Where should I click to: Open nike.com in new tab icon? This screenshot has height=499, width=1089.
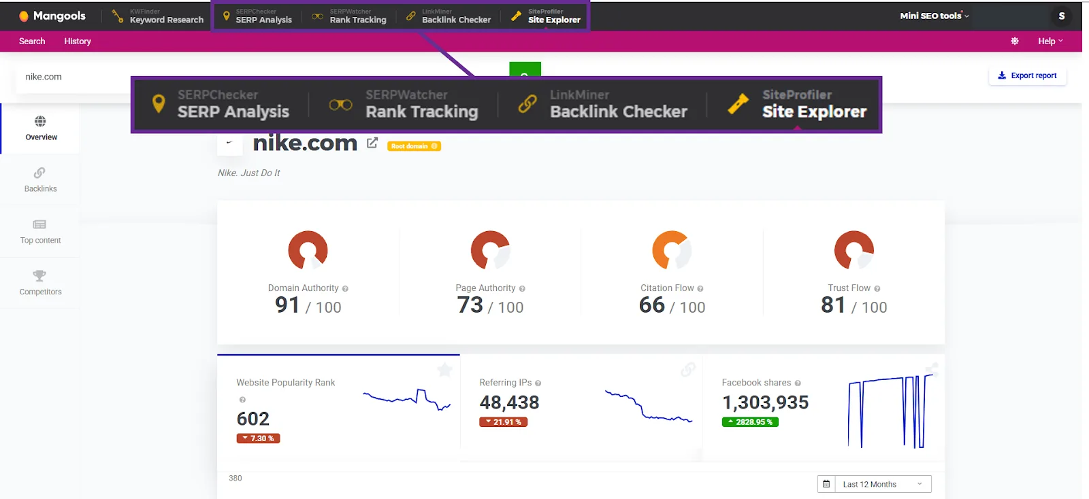[372, 143]
